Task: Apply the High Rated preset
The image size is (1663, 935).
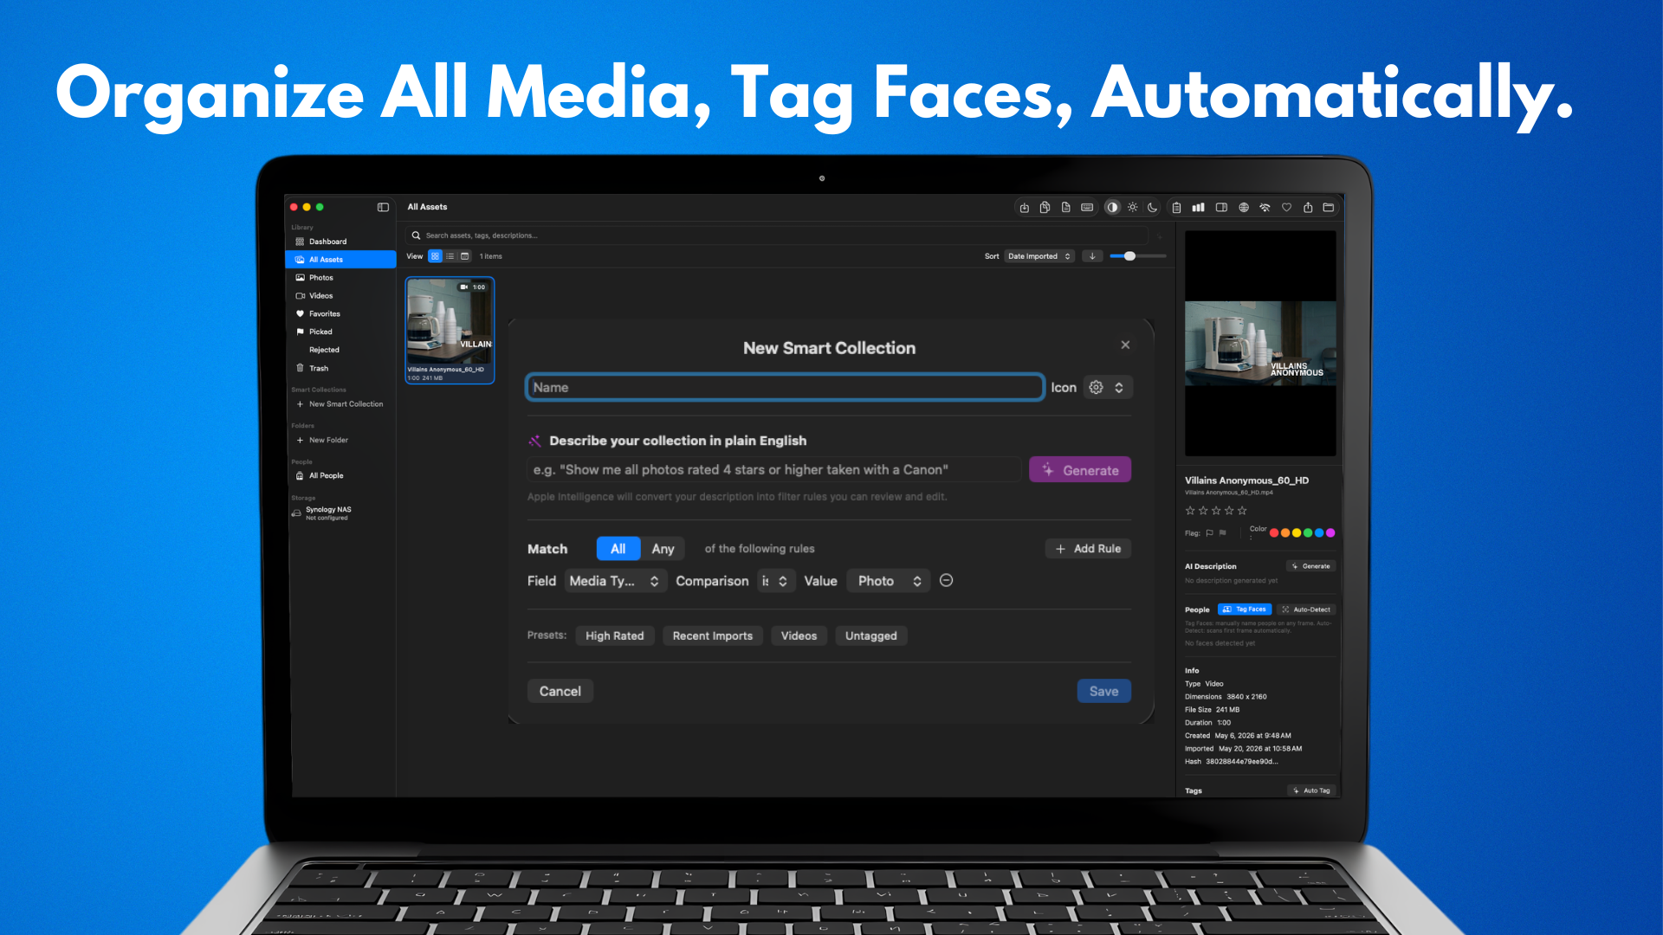Action: point(615,636)
